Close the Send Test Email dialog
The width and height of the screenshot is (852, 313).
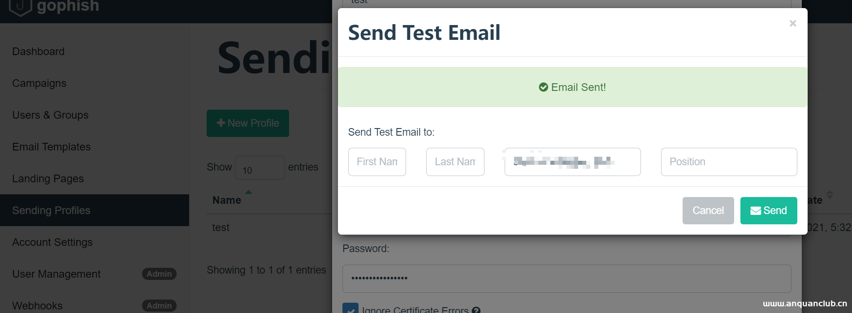point(792,23)
